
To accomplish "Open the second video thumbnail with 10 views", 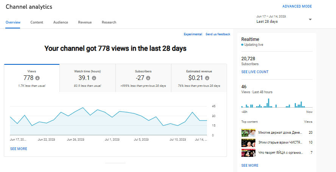I will pyautogui.click(x=248, y=142).
